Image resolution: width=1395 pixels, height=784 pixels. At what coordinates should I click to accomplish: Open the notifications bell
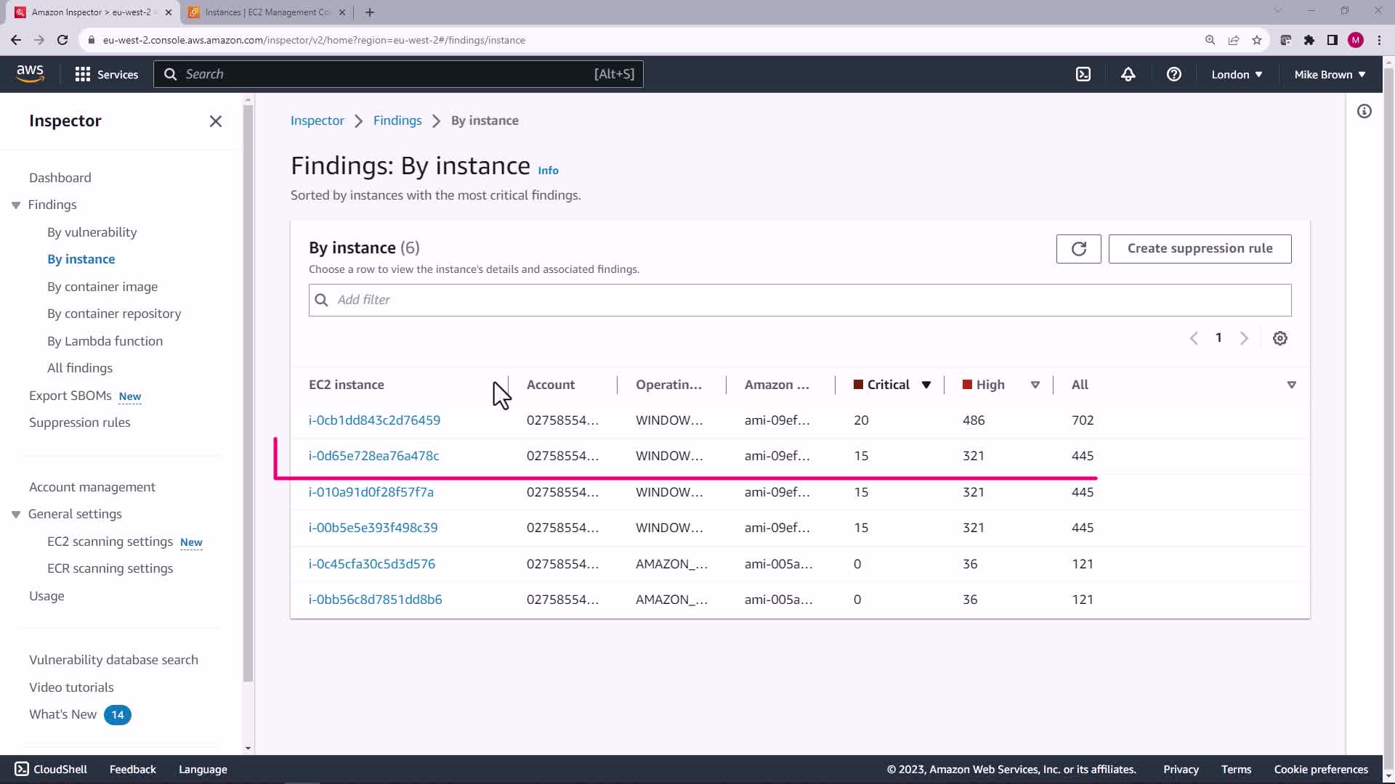tap(1128, 74)
